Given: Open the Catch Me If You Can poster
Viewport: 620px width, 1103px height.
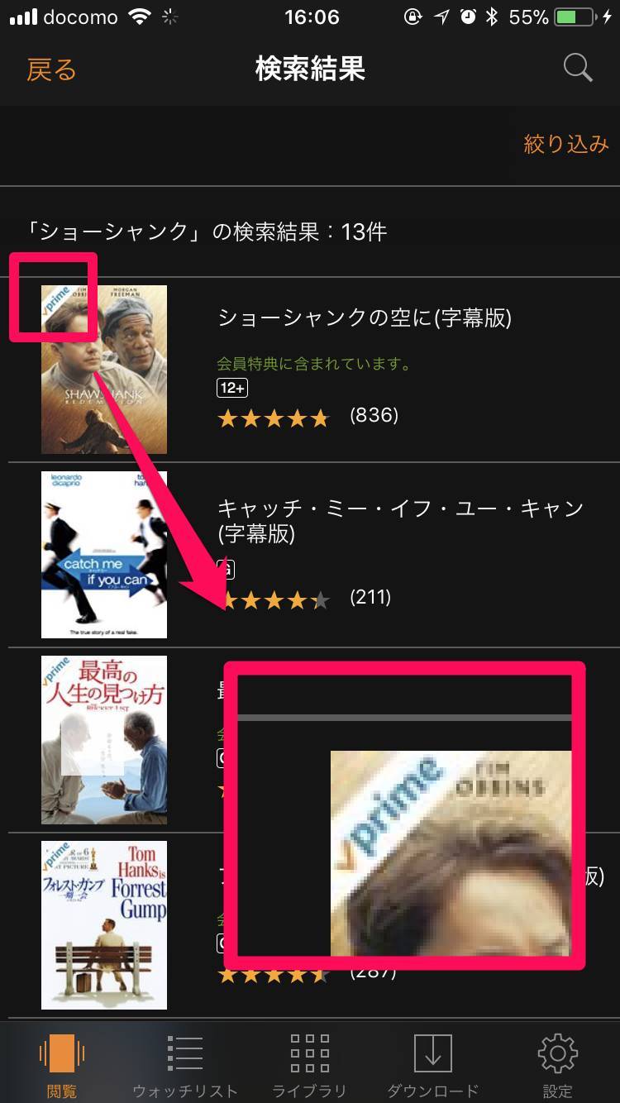Looking at the screenshot, I should click(104, 555).
